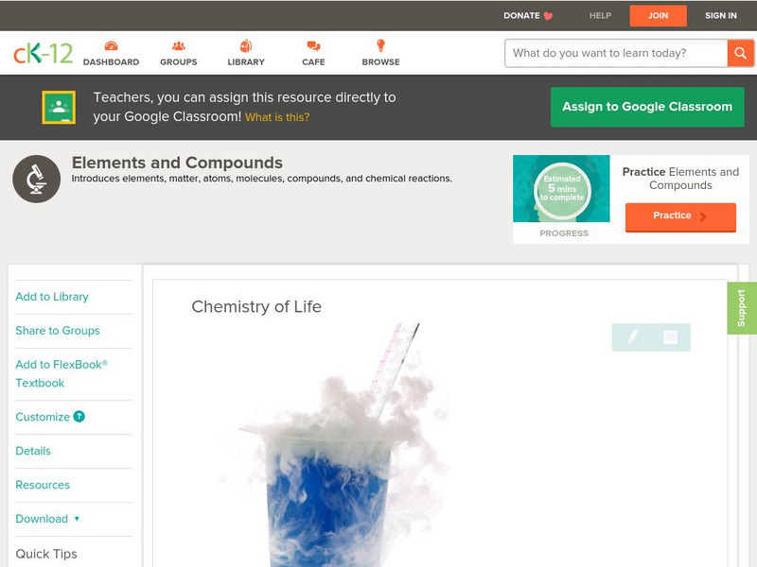Open the Groups people icon

click(179, 45)
